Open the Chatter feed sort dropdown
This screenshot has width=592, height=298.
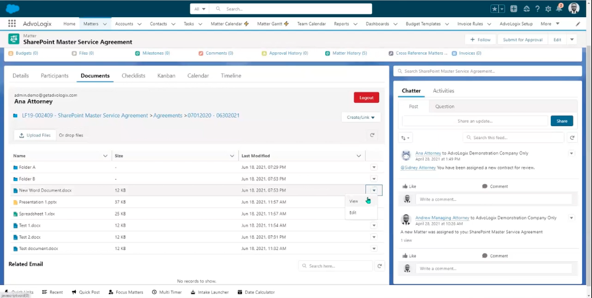coord(406,138)
